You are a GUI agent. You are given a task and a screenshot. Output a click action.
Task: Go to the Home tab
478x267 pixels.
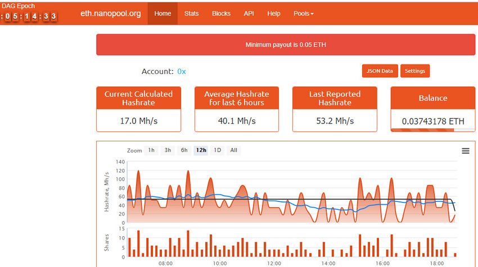[163, 13]
